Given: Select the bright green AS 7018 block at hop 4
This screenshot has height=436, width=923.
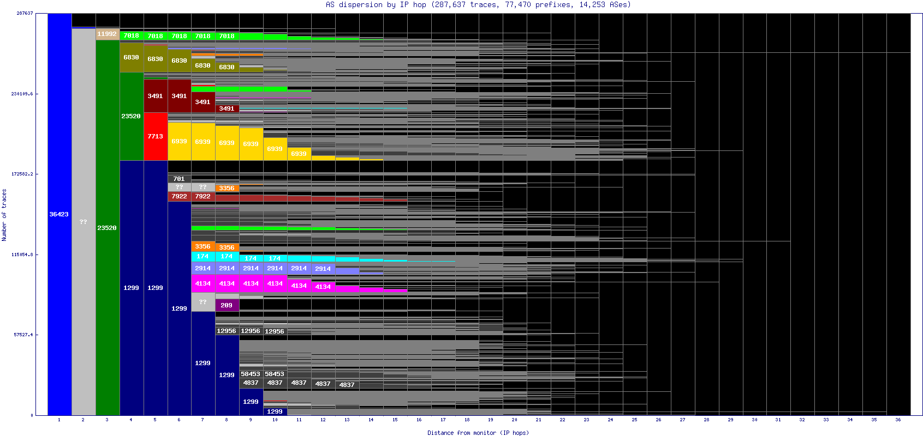Looking at the screenshot, I should (132, 36).
